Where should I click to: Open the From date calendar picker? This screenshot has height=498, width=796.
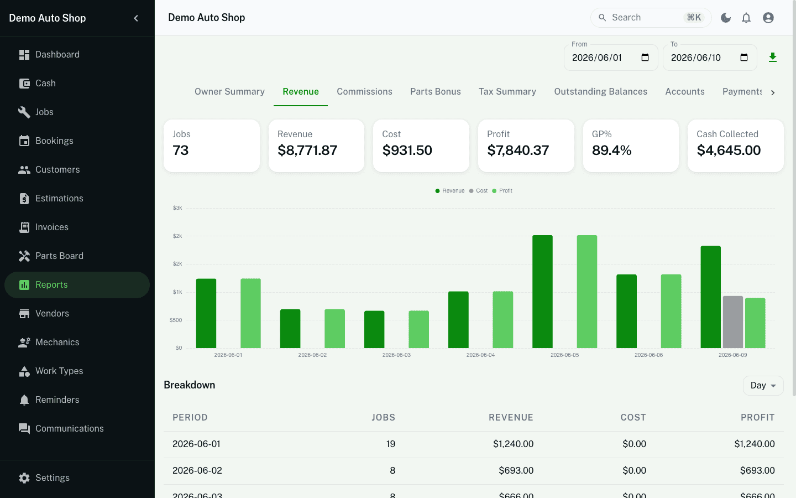(645, 58)
